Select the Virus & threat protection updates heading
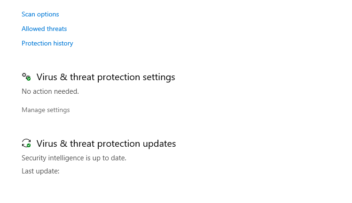352x203 pixels. [x=106, y=143]
